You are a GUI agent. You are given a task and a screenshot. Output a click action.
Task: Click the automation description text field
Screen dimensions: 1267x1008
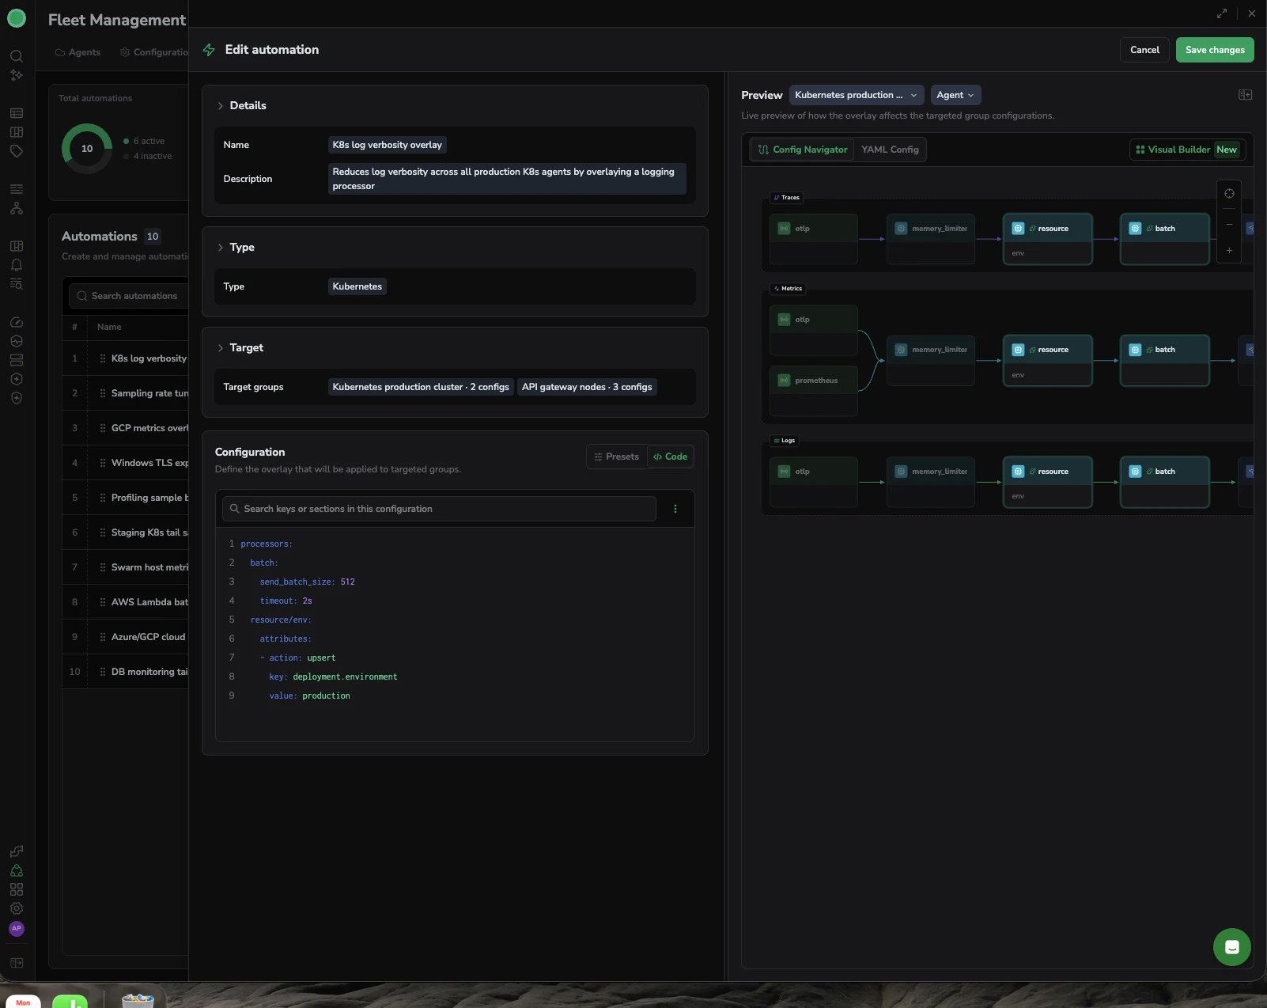pos(507,179)
